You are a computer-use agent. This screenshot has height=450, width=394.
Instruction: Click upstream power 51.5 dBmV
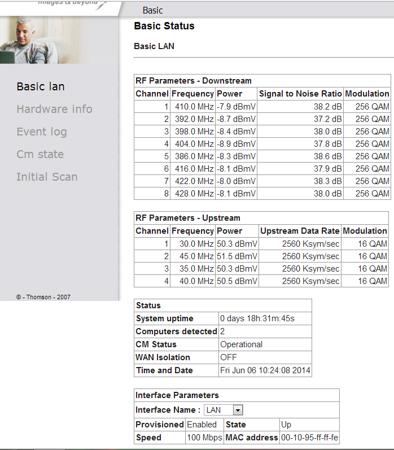pos(237,256)
